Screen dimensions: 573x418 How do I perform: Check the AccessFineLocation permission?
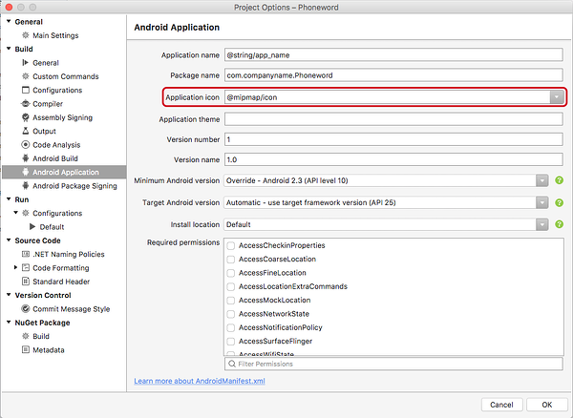[x=232, y=273]
